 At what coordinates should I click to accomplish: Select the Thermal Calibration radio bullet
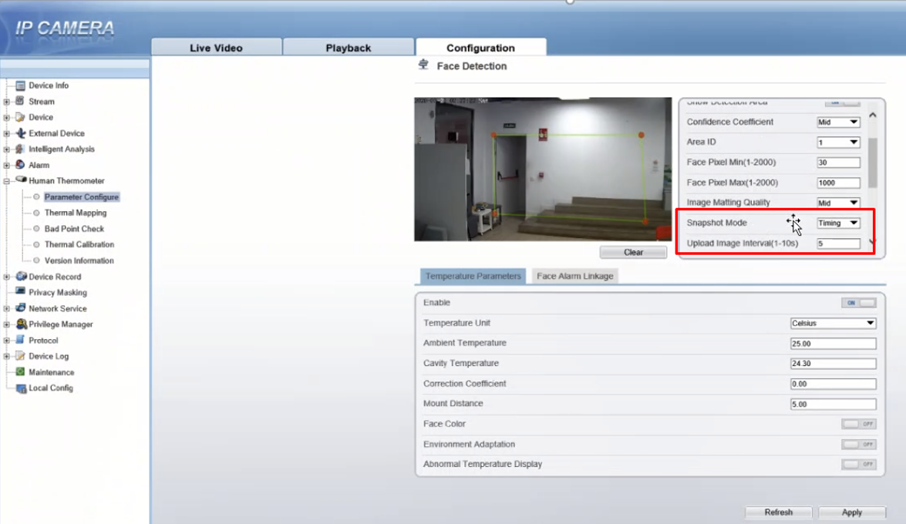(x=36, y=244)
